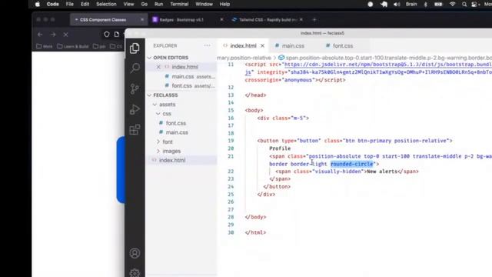
Task: Open the Learn & Build bookmarks folder
Action: 73,46
